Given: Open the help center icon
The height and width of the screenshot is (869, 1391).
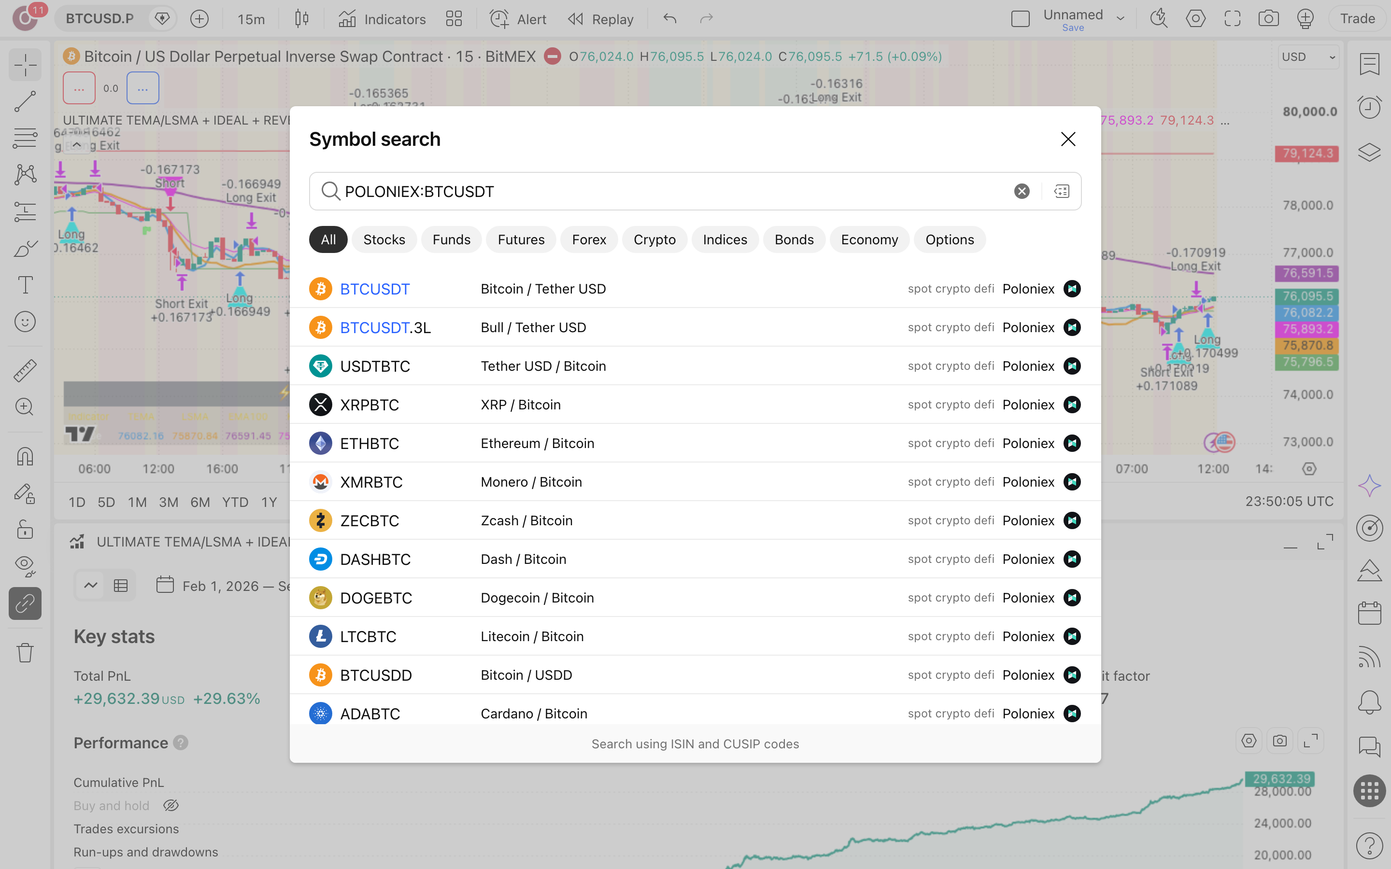Looking at the screenshot, I should [x=1369, y=845].
